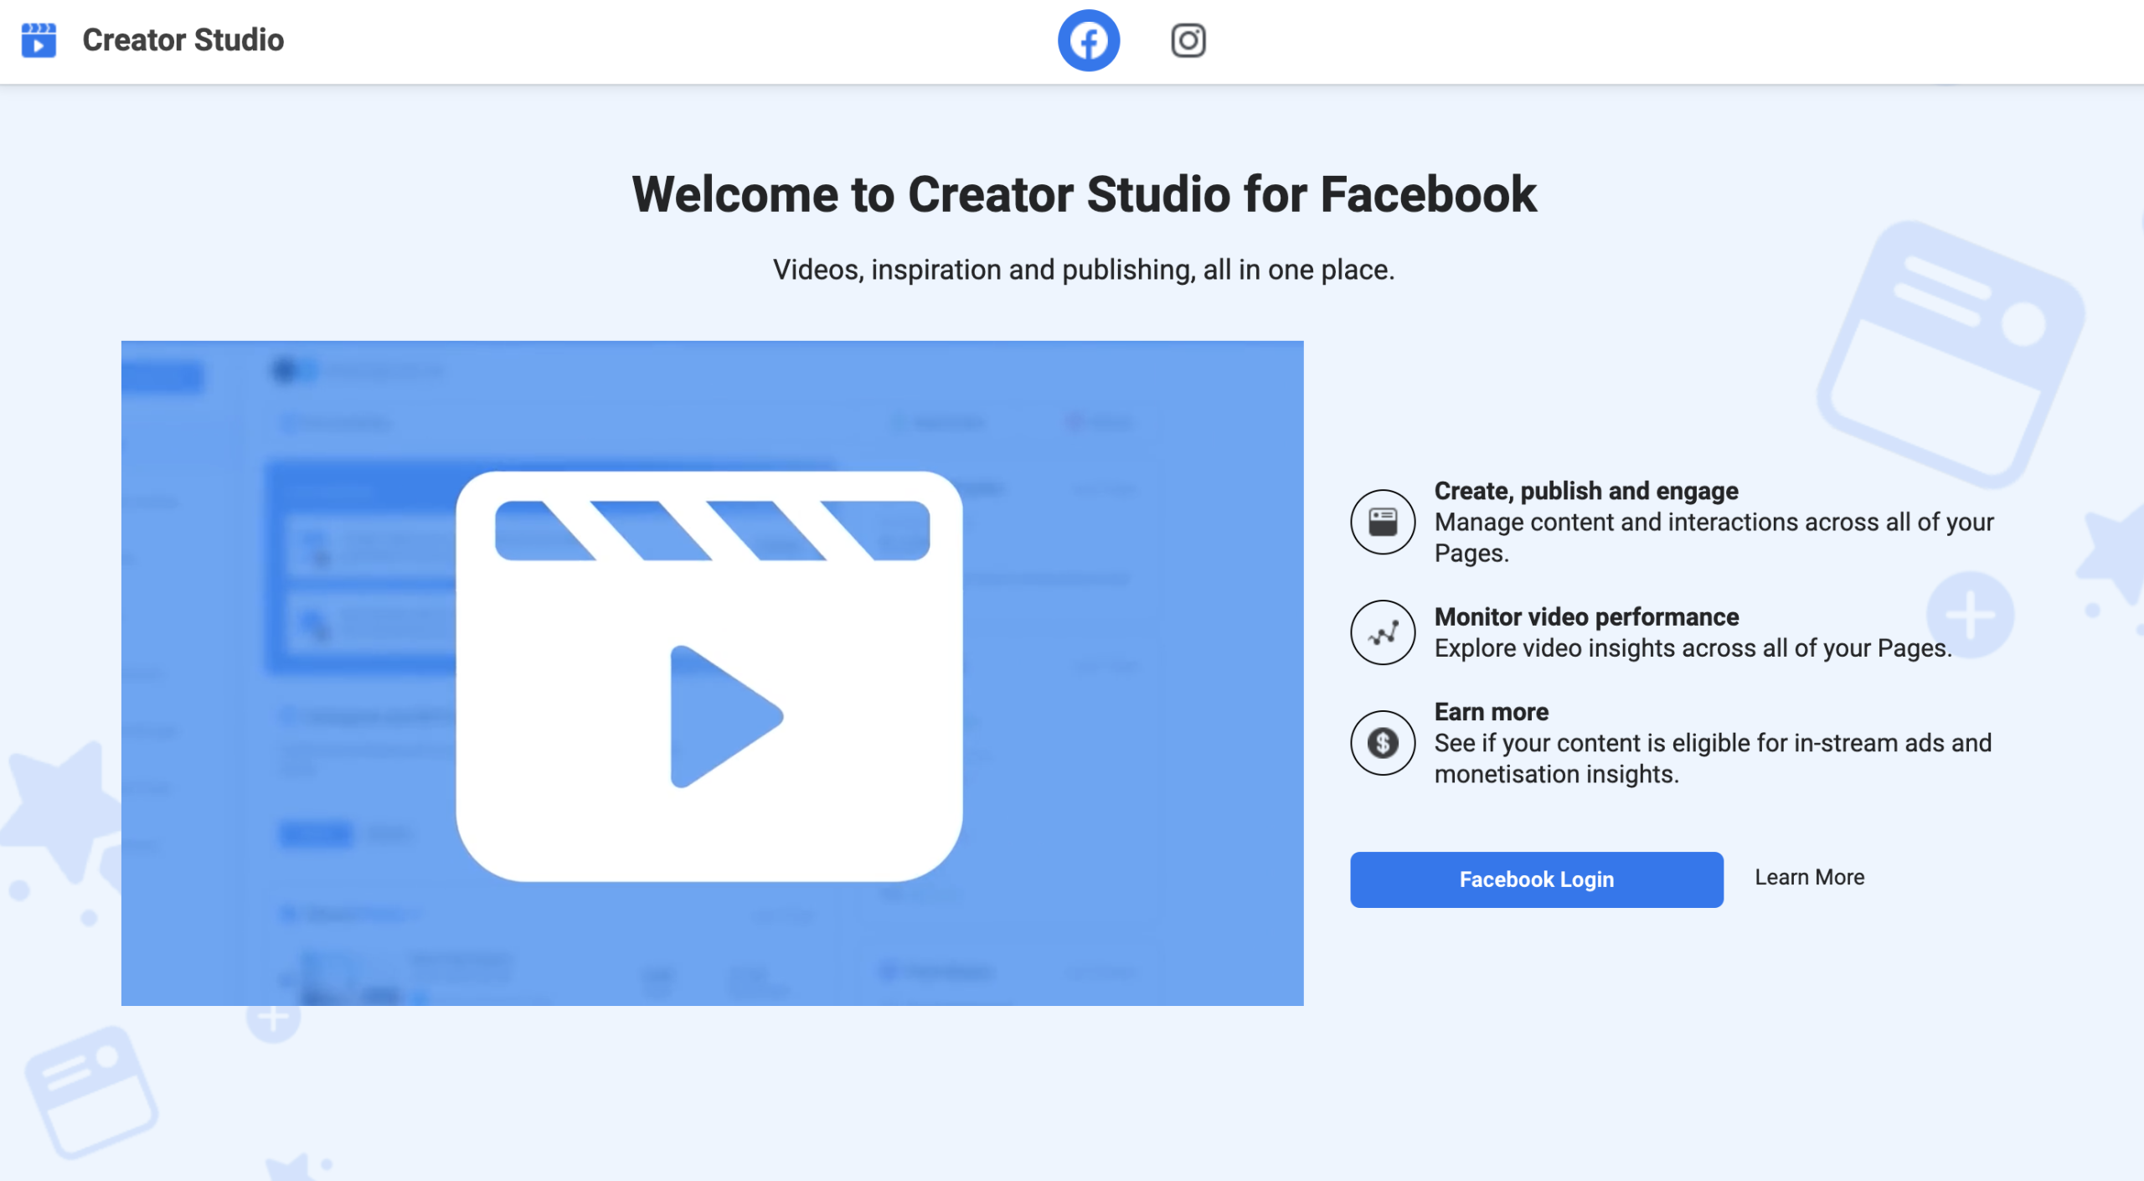2144x1181 pixels.
Task: Click the 'Earn more' dollar sign icon
Action: point(1382,743)
